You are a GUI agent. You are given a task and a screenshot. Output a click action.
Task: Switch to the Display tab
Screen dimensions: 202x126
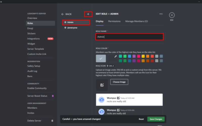[x=99, y=21]
